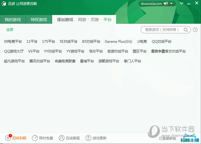Choose QQ游戏大厅
The image size is (201, 144).
pyautogui.click(x=14, y=51)
